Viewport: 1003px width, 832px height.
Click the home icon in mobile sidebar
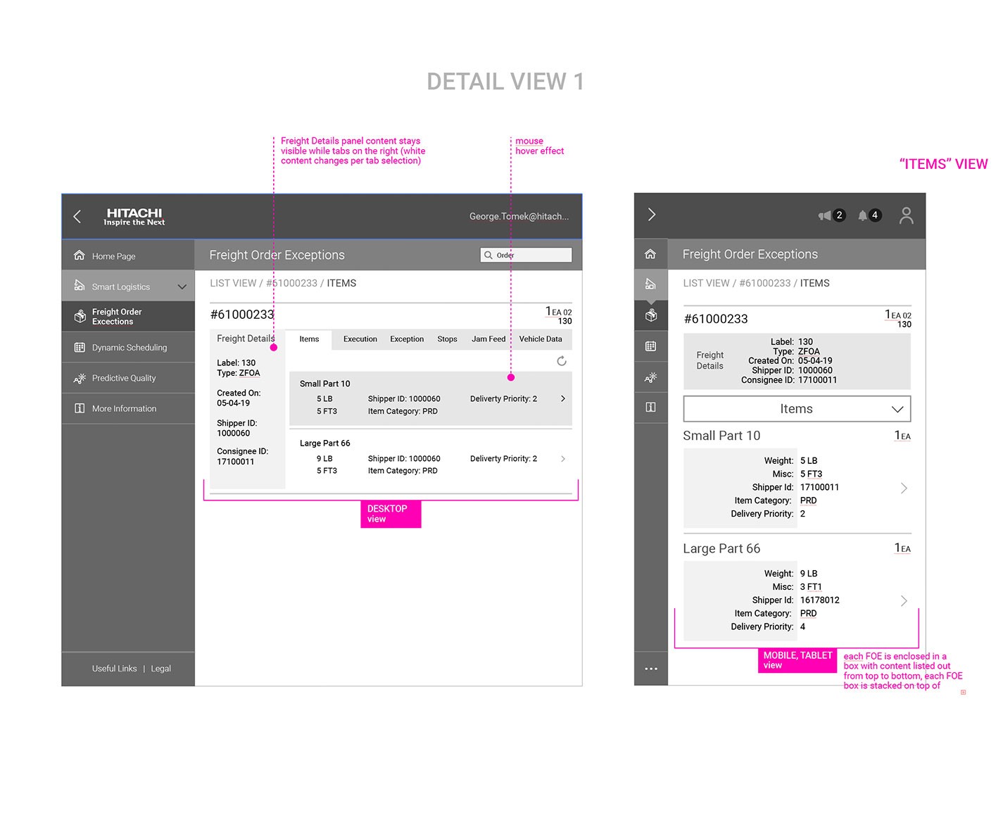point(651,254)
